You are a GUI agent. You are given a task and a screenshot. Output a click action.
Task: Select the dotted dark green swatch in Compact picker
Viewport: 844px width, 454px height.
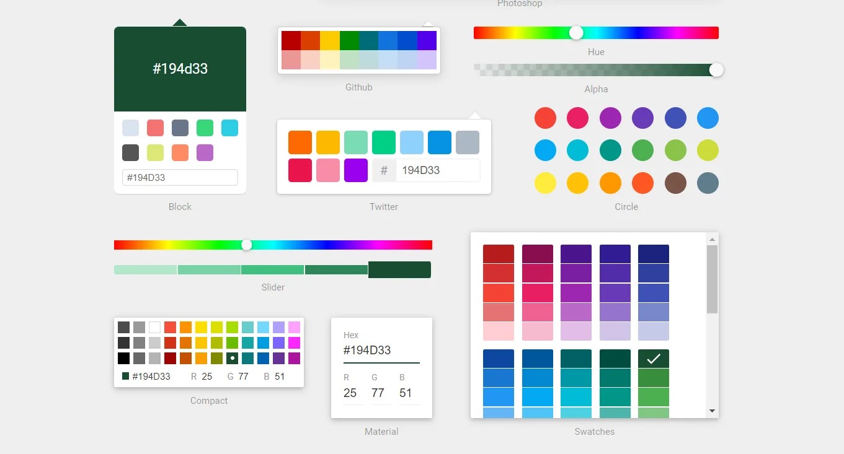pyautogui.click(x=232, y=358)
